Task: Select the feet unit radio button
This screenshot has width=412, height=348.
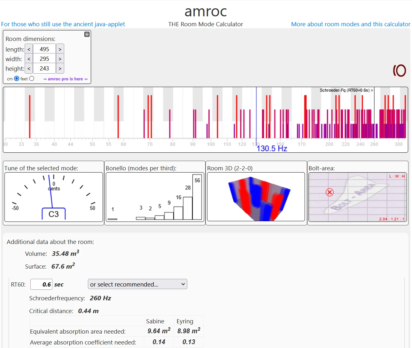Action: coord(32,78)
